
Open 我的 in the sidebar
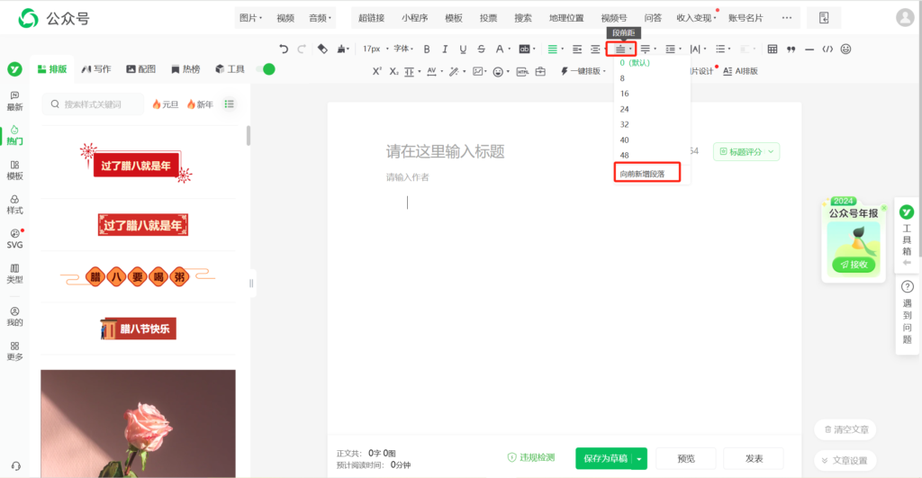tap(14, 316)
